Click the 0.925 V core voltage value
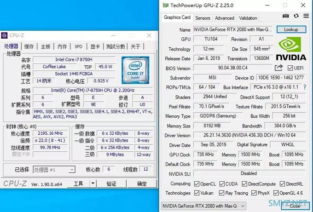Image resolution: width=313 pixels, height=212 pixels. (101, 81)
